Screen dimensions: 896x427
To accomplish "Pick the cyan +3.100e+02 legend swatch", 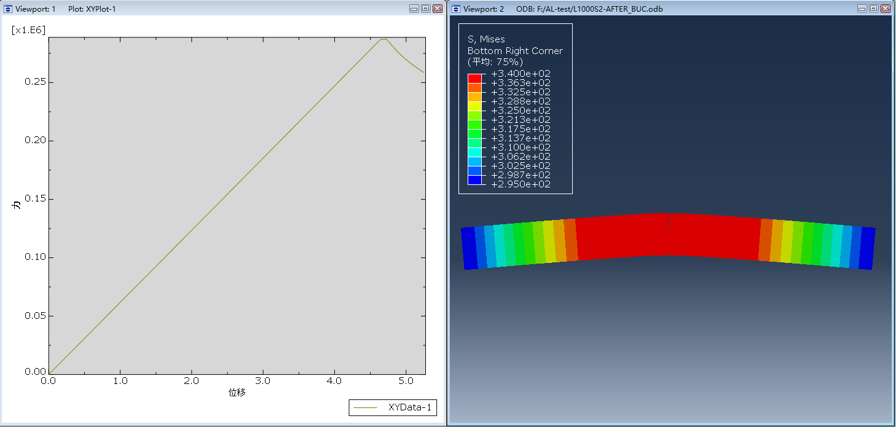I will [474, 152].
